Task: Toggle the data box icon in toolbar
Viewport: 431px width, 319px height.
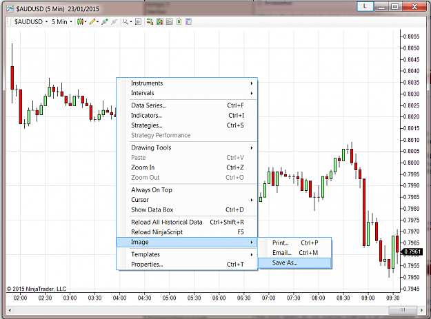Action: pos(138,21)
